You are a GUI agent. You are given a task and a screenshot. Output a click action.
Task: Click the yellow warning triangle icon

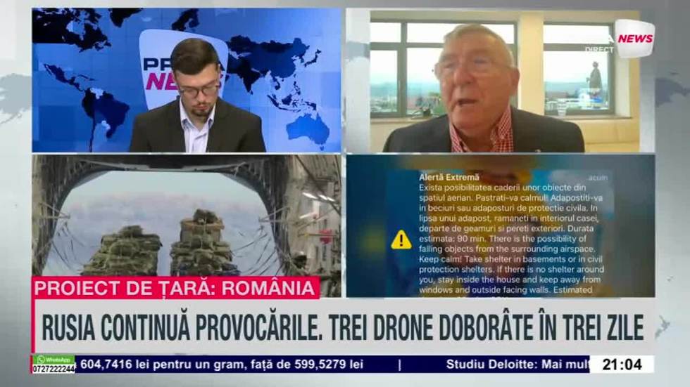pyautogui.click(x=401, y=240)
